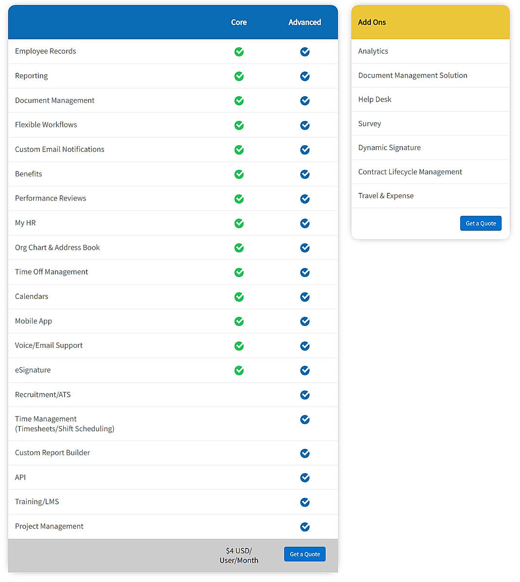Viewport: 520px width, 582px height.
Task: Click Get a Quote under the plans table
Action: point(305,554)
